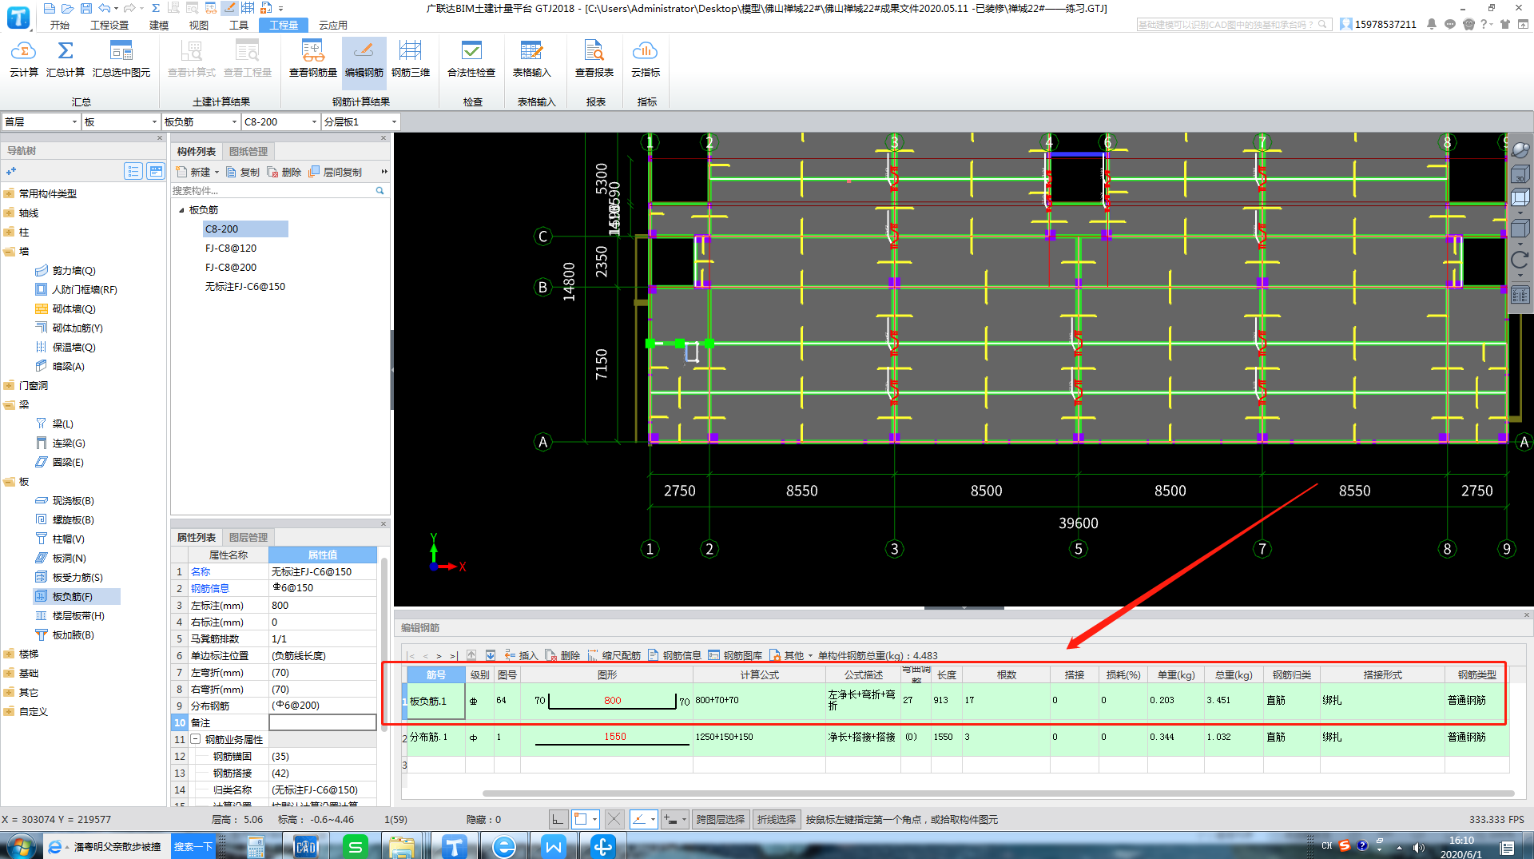Open 查看钢筋量 tool

(312, 58)
